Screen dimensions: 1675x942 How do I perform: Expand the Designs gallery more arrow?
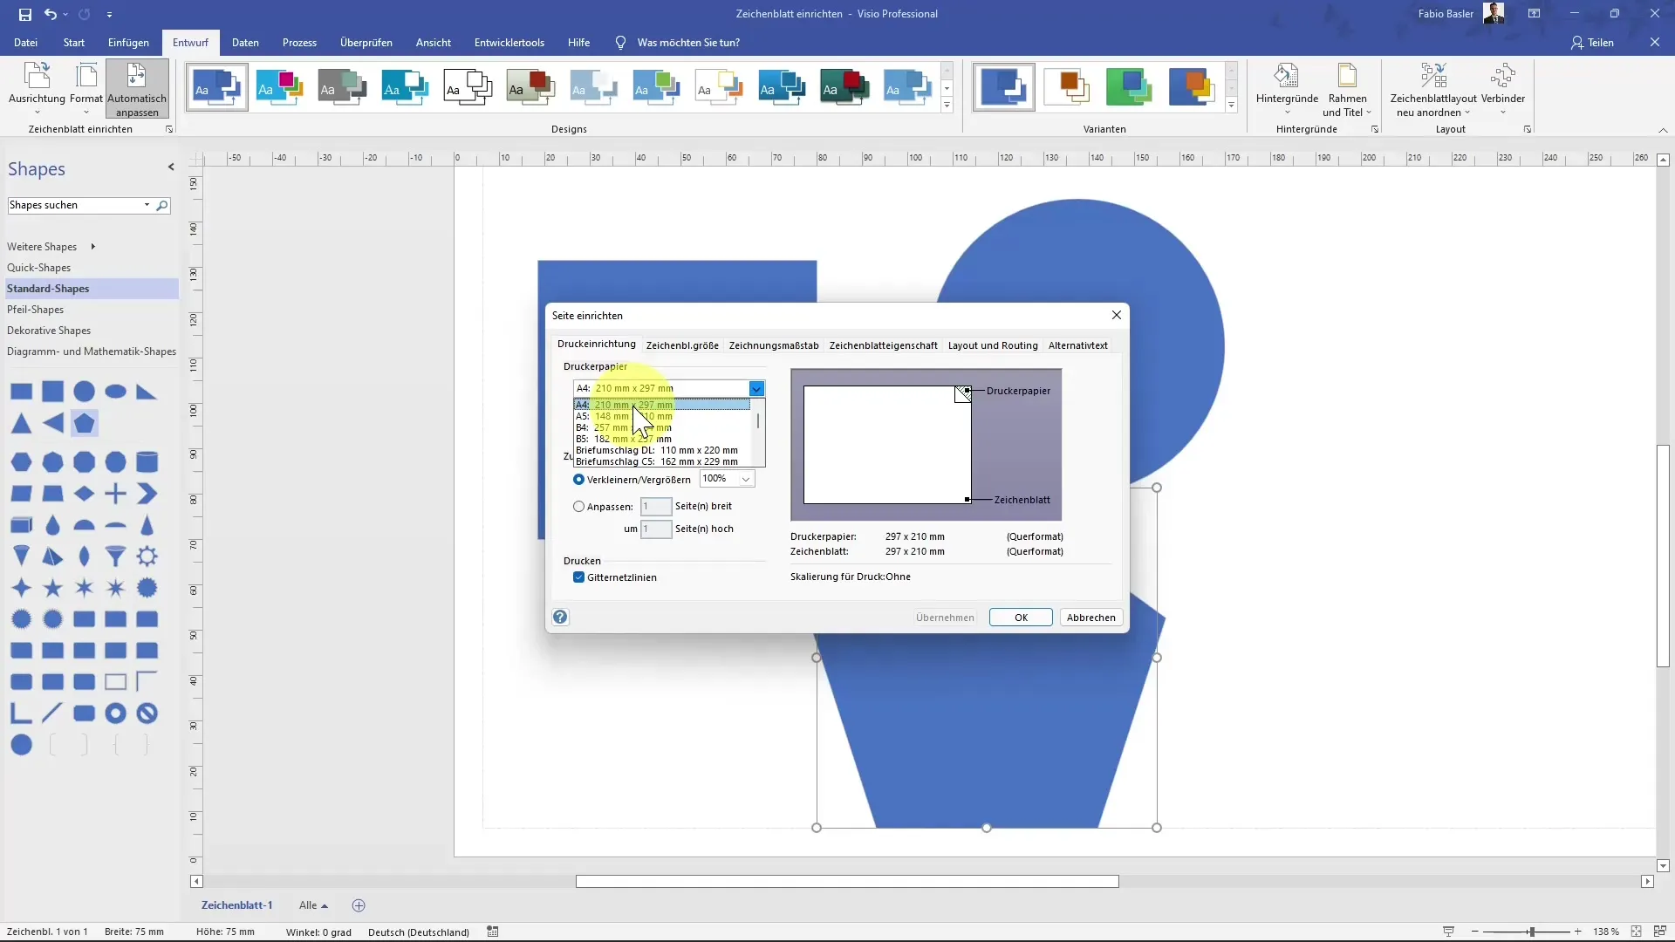pyautogui.click(x=947, y=106)
